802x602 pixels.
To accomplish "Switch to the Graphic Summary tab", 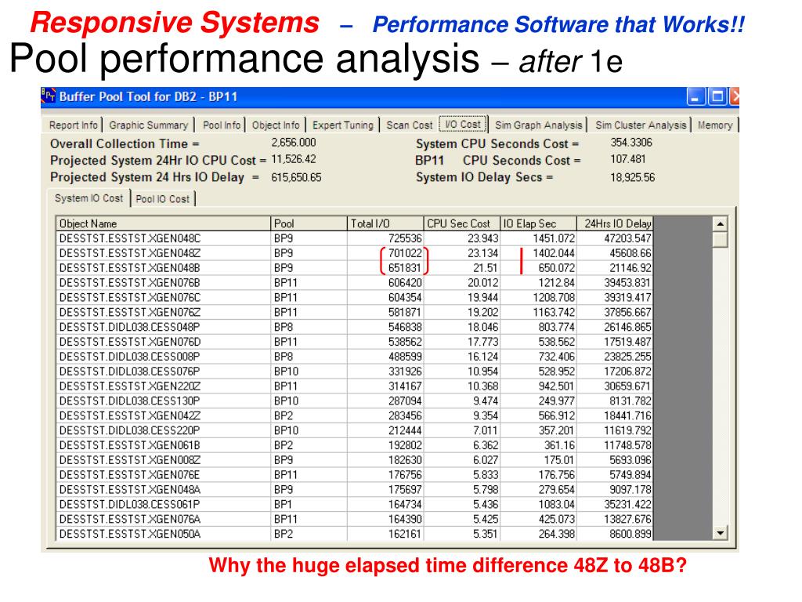I will pyautogui.click(x=148, y=125).
